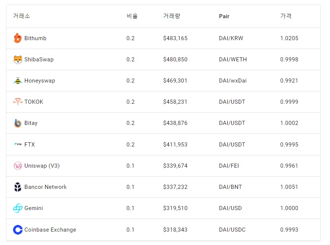The width and height of the screenshot is (330, 245).
Task: Click the Bitay logo icon
Action: click(18, 123)
